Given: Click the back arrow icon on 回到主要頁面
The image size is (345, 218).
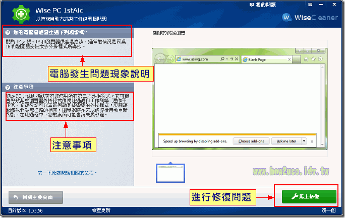Looking at the screenshot, I should coord(16,196).
